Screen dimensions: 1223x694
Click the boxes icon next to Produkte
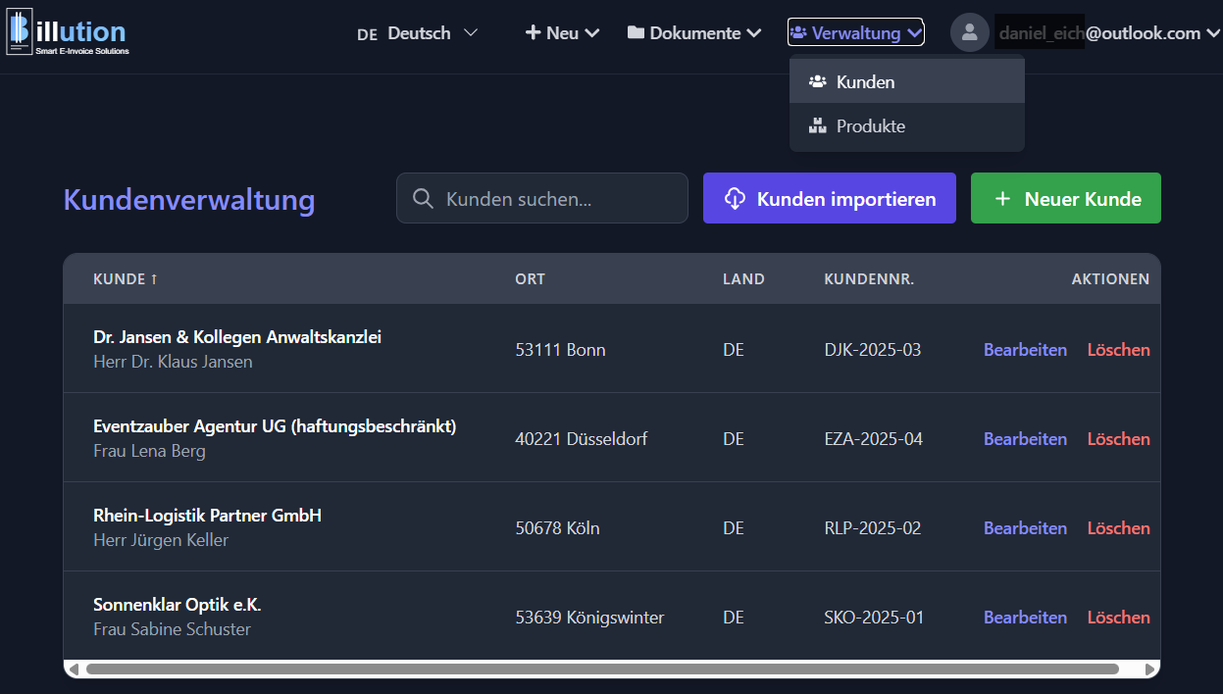[817, 125]
